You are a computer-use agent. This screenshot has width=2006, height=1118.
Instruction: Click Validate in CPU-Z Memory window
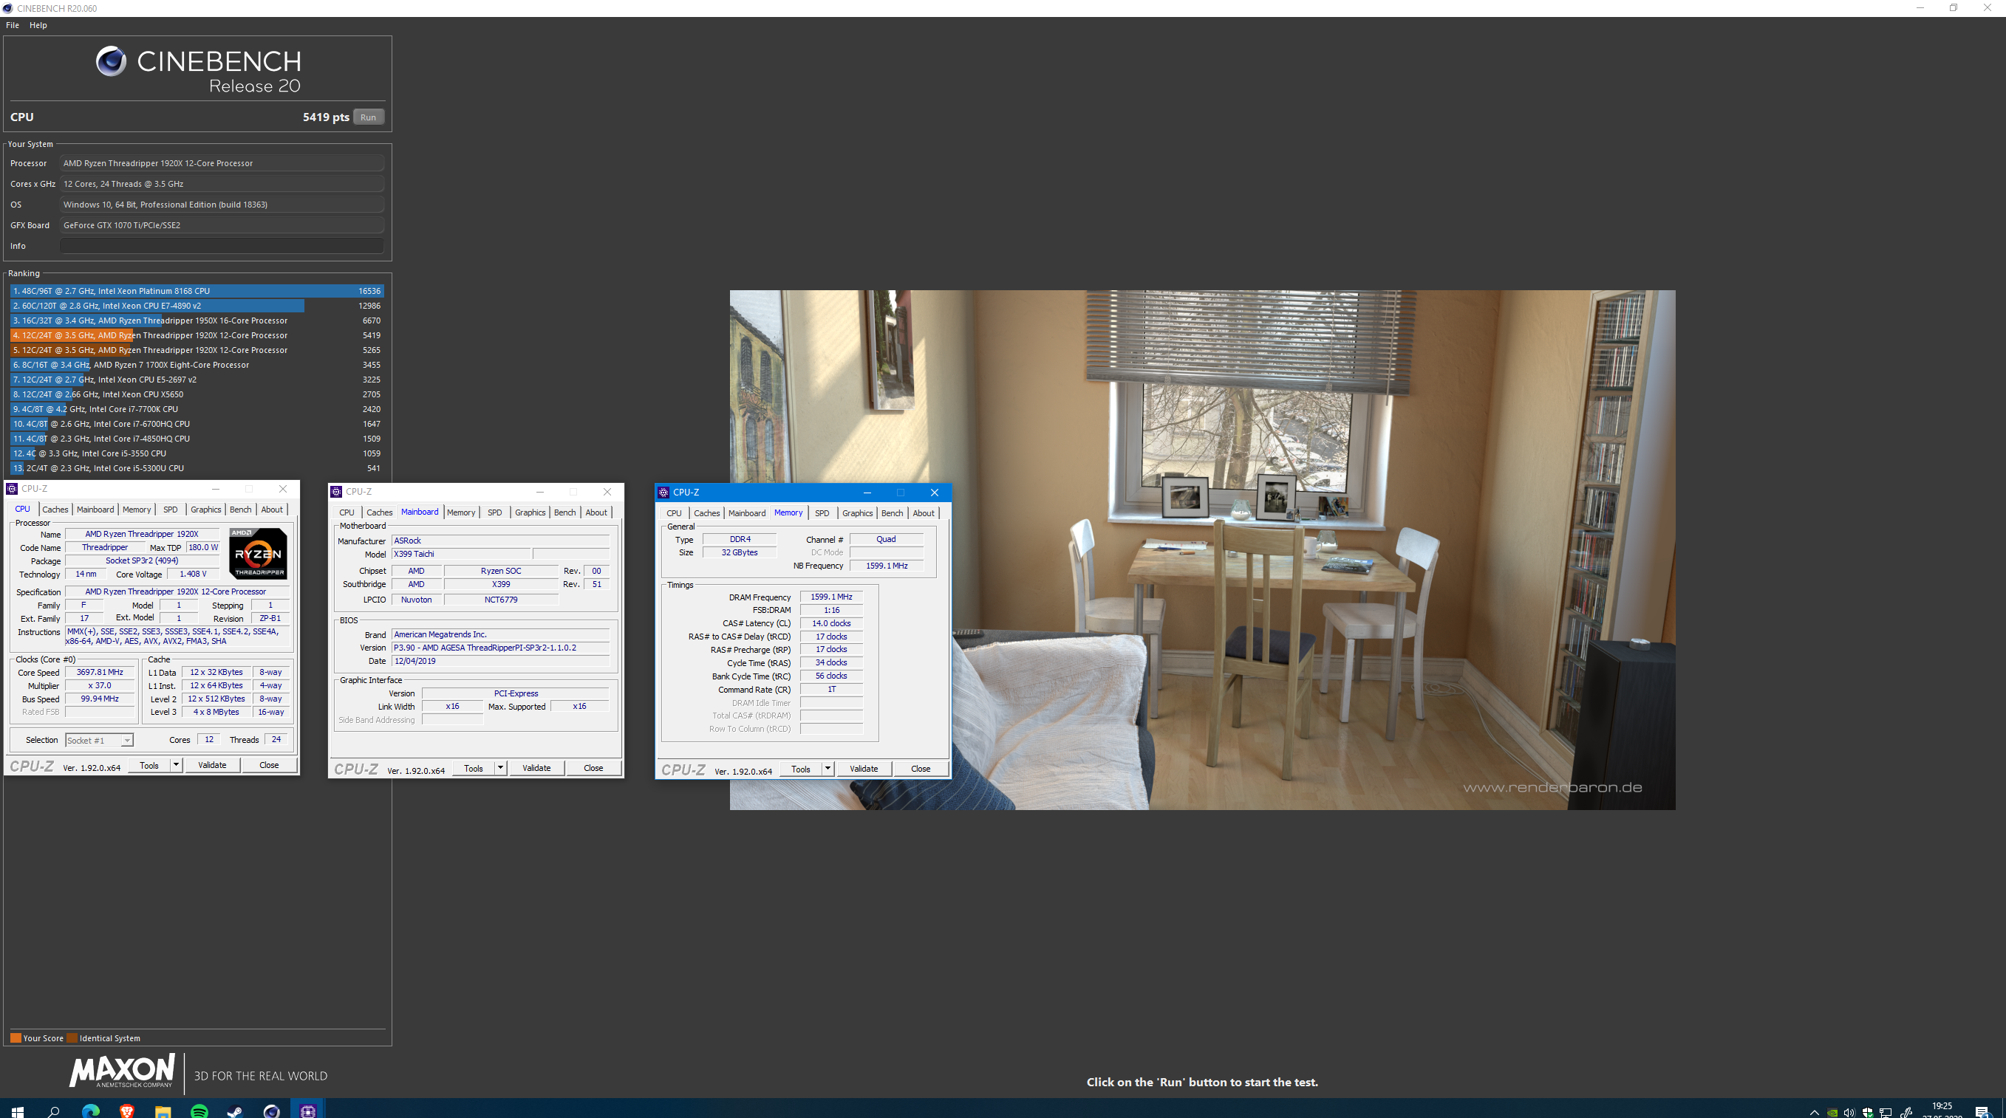(864, 769)
